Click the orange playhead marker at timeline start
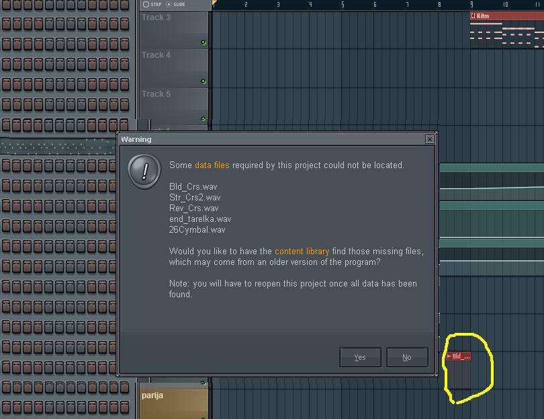544x419 pixels. 214,3
